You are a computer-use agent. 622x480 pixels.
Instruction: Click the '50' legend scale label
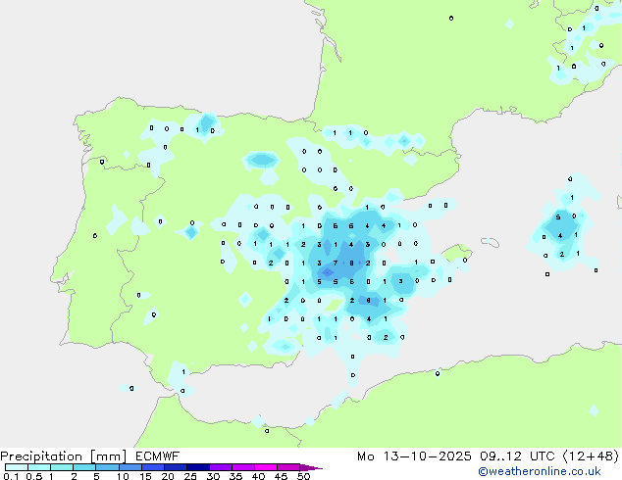(x=303, y=476)
